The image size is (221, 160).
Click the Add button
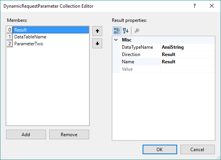coord(26,135)
